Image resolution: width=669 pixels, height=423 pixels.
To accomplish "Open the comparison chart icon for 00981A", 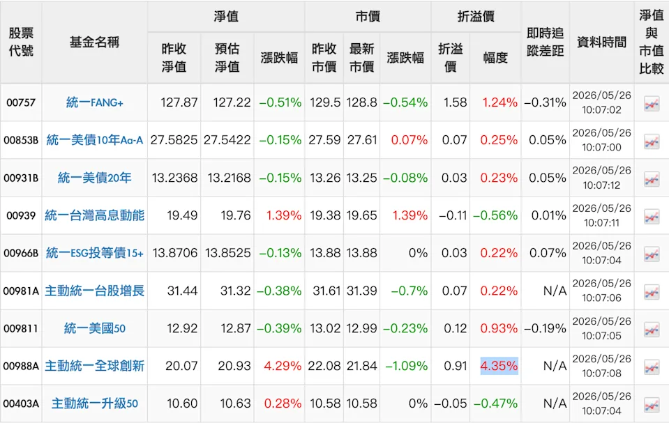I will [652, 292].
